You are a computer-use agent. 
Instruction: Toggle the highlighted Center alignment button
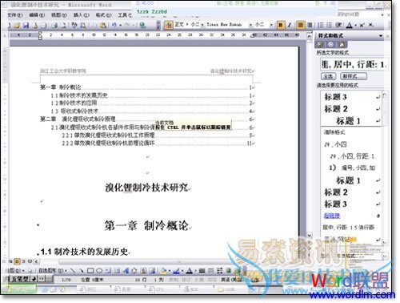point(301,25)
